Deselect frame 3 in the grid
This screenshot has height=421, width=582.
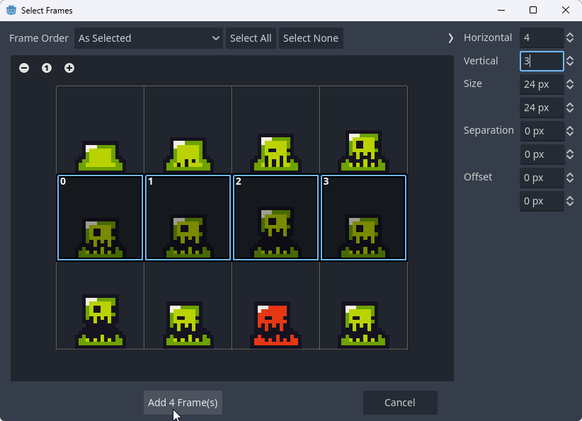[363, 217]
